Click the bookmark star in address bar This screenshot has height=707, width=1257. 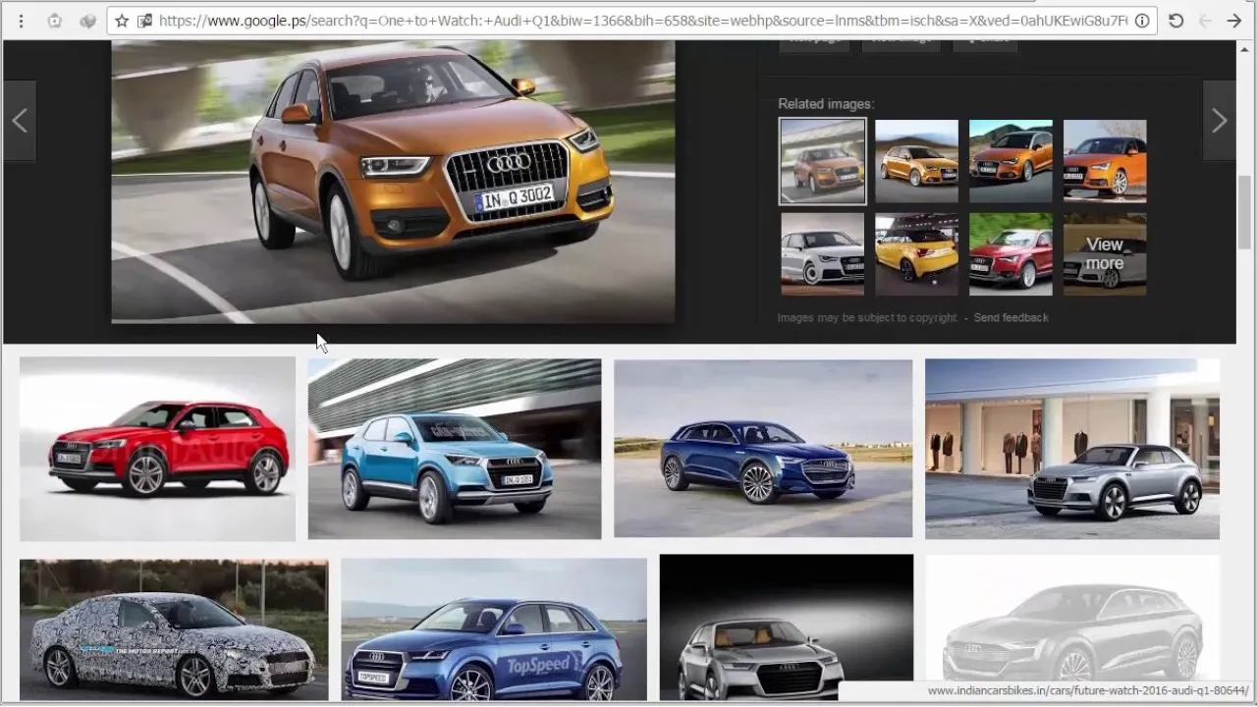pos(122,21)
